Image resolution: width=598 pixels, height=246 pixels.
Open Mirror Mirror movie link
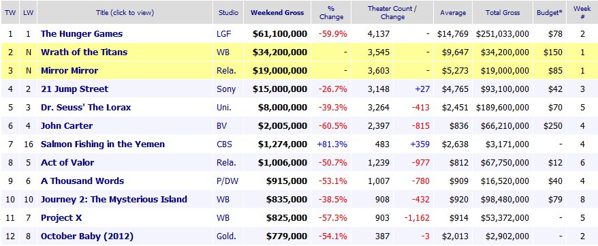[x=69, y=71]
